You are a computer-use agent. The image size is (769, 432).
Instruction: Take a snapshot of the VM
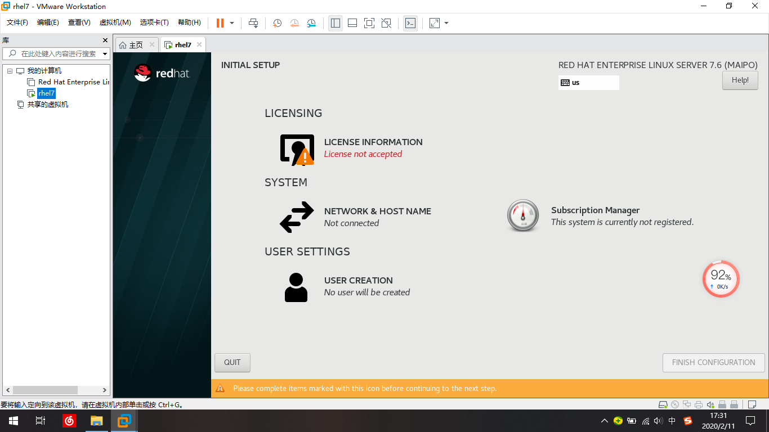pos(278,23)
